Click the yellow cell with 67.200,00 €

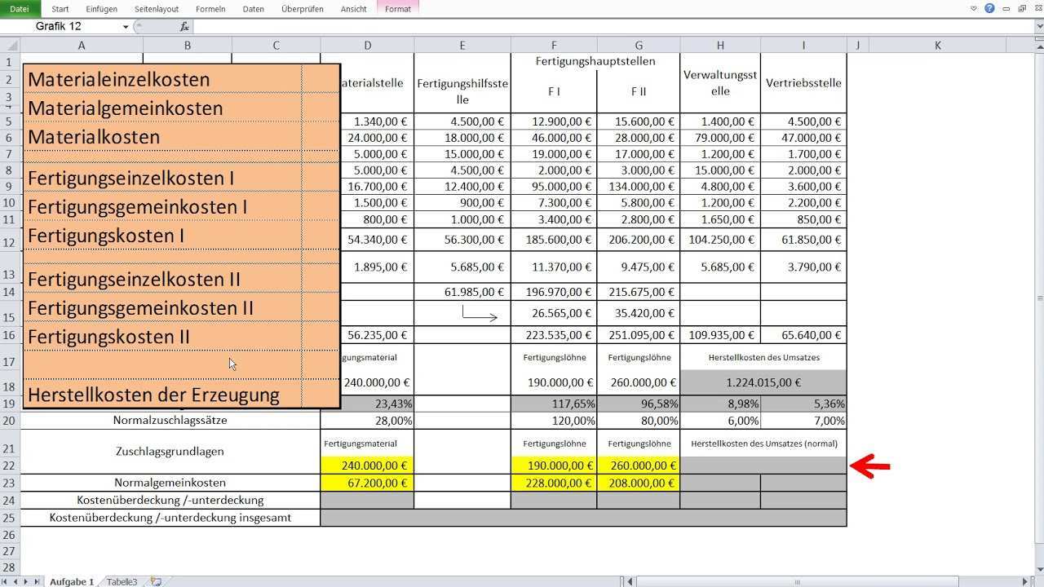tap(367, 483)
